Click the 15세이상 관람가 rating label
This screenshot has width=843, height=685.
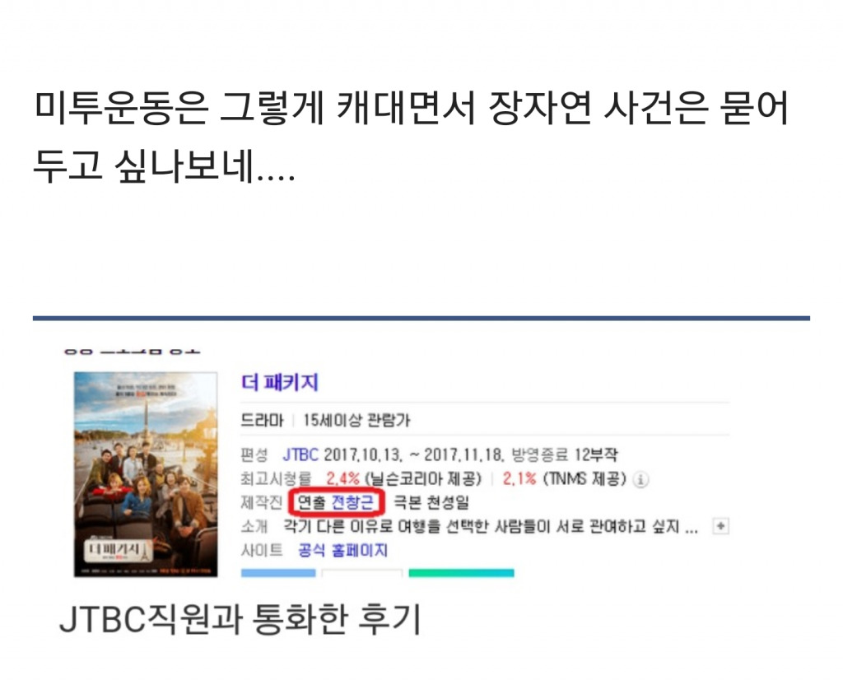coord(356,420)
